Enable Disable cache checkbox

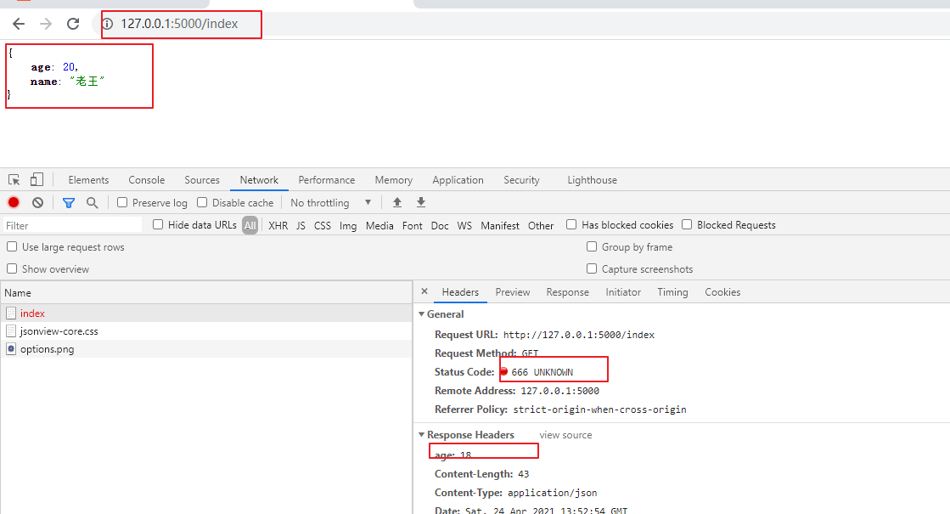pos(202,202)
